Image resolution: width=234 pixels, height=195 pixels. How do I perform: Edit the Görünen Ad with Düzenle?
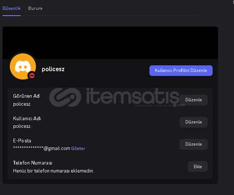[193, 100]
